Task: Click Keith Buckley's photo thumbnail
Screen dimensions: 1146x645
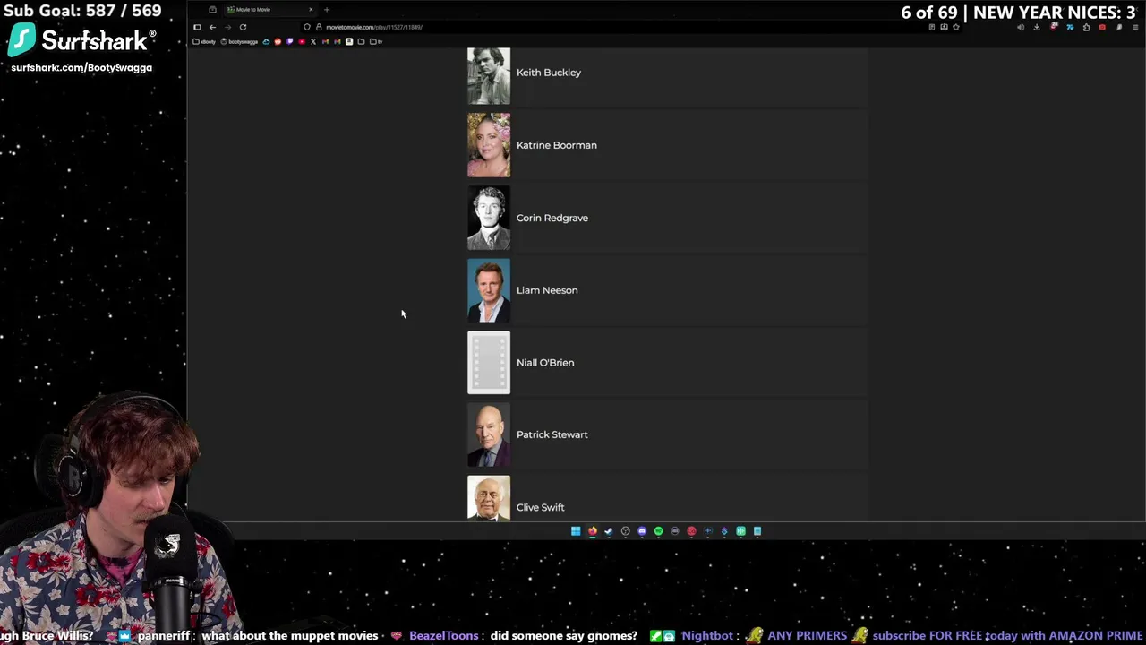Action: 489,75
